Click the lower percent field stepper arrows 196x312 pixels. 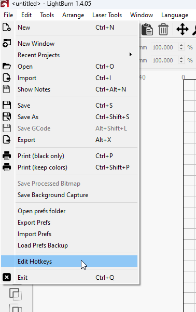tap(181, 60)
